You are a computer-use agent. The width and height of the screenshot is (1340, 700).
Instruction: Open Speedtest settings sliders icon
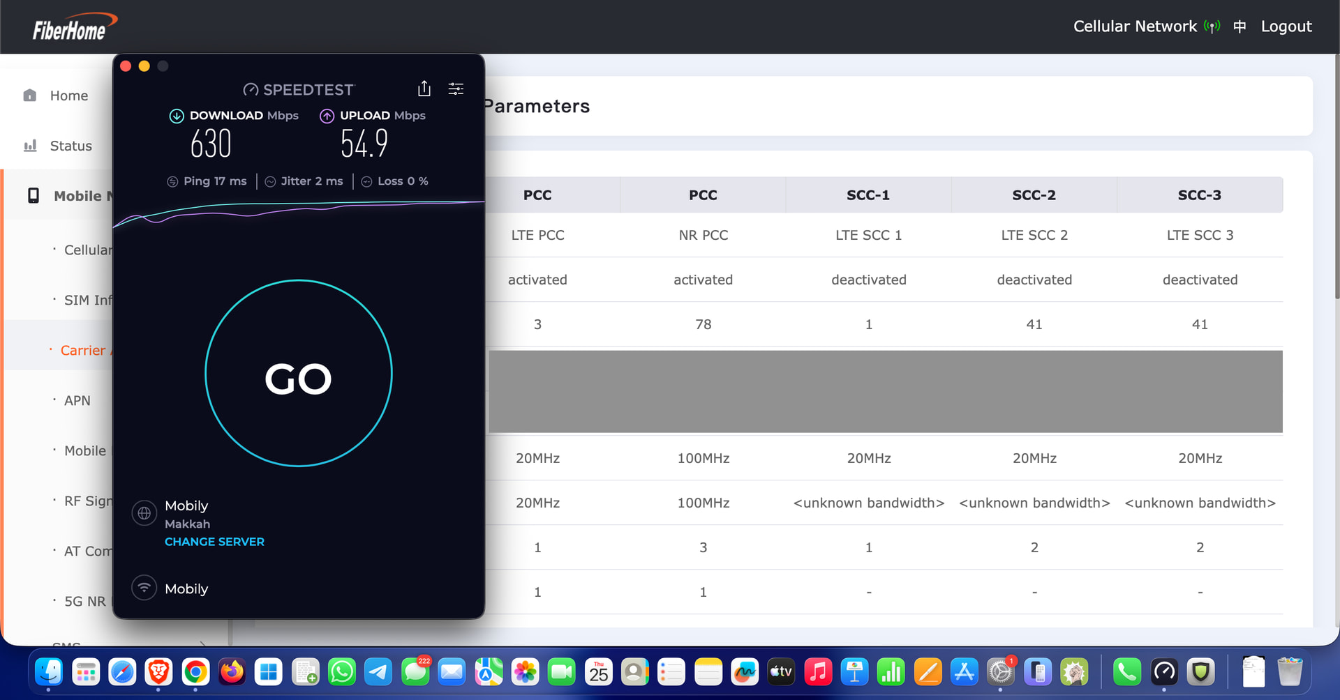(x=456, y=89)
